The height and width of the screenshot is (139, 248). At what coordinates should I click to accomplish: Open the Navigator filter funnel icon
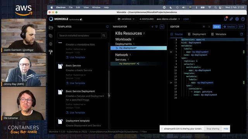(157, 27)
